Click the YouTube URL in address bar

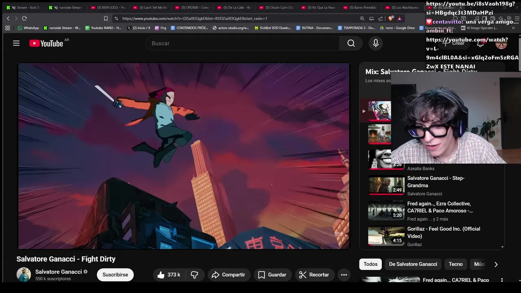coord(195,18)
